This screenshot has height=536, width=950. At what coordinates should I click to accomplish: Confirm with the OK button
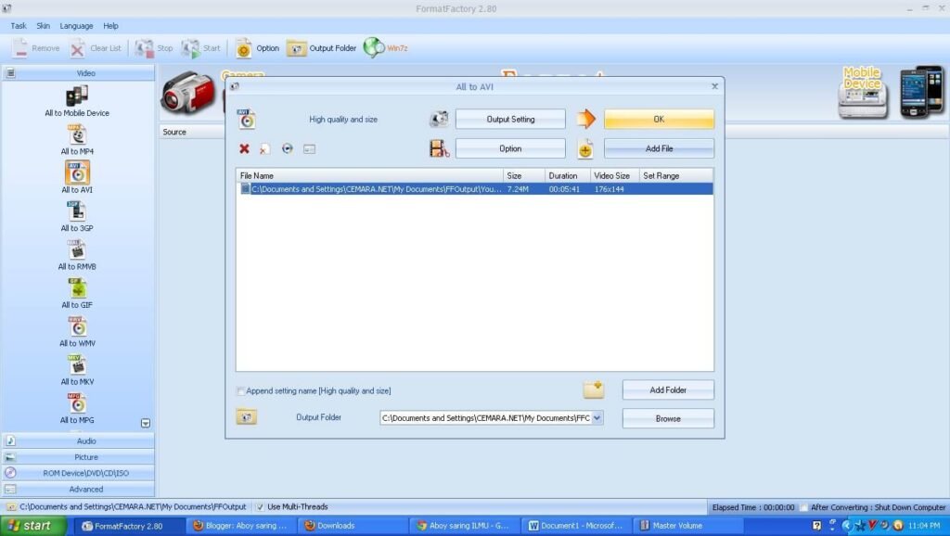tap(659, 120)
